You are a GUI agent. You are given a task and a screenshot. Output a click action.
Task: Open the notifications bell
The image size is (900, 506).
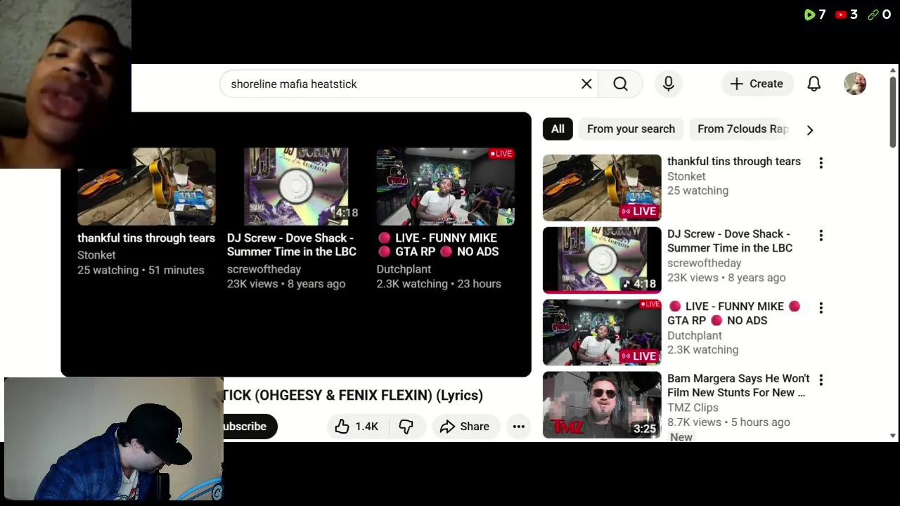pyautogui.click(x=814, y=84)
